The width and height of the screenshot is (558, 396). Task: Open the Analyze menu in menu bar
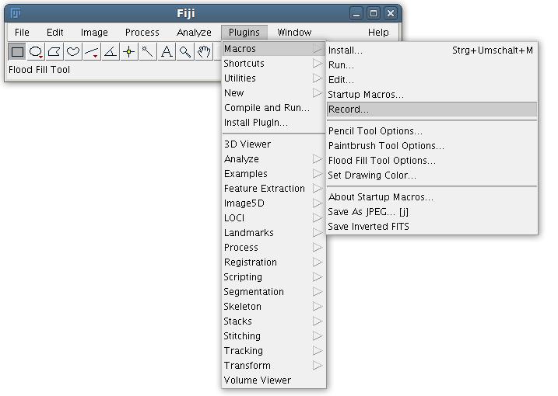click(x=194, y=33)
